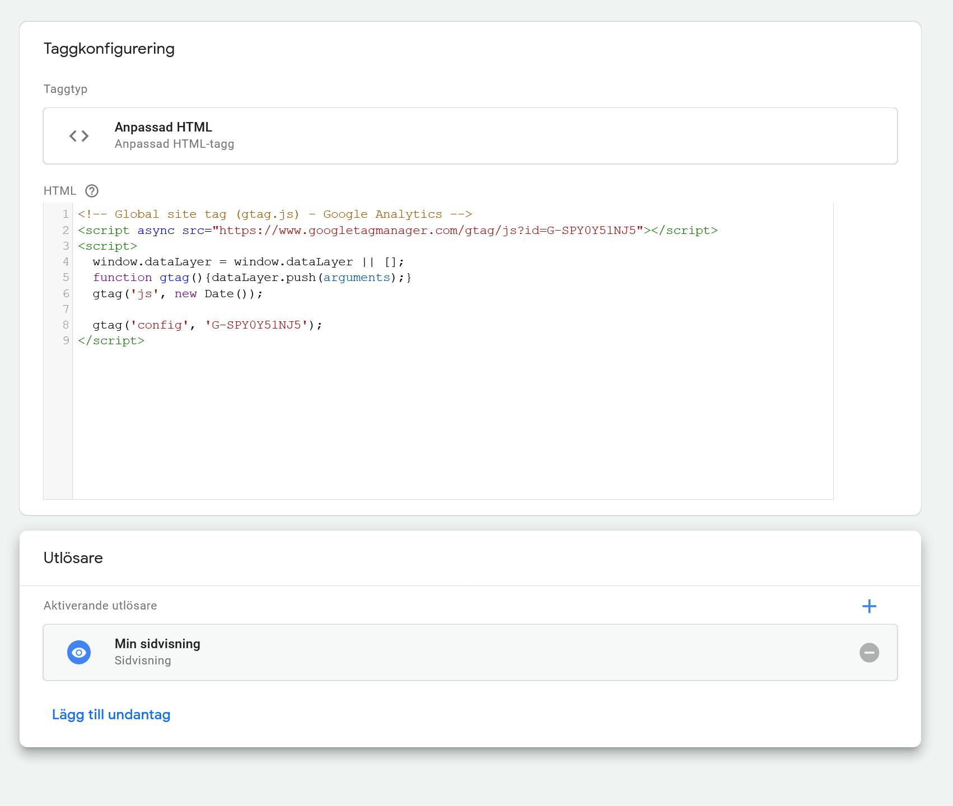Click the code brackets icon of Anpassad HTML
The height and width of the screenshot is (806, 953).
pos(79,136)
